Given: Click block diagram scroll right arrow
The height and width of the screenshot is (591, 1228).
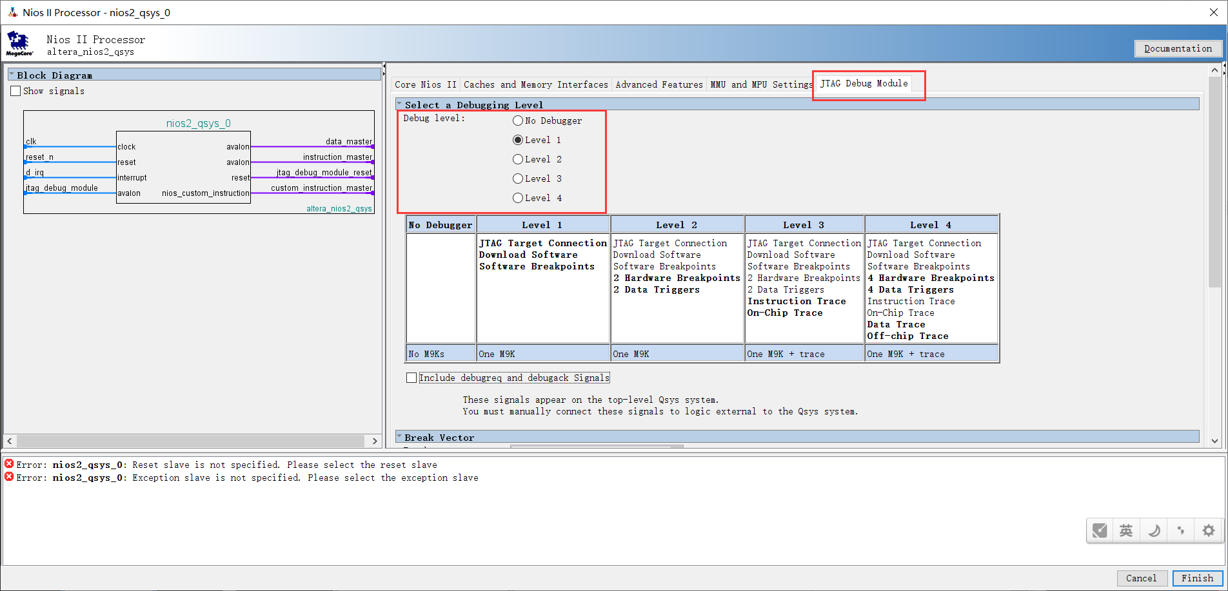Looking at the screenshot, I should [x=375, y=441].
